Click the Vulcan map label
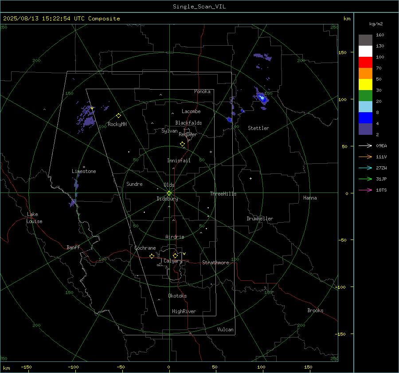This screenshot has height=373, width=399. pos(226,330)
